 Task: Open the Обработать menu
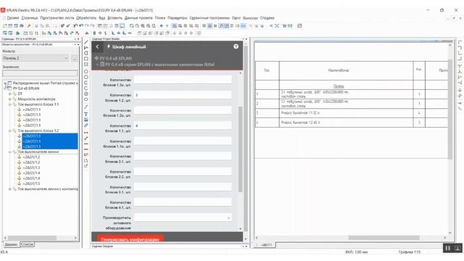click(86, 18)
